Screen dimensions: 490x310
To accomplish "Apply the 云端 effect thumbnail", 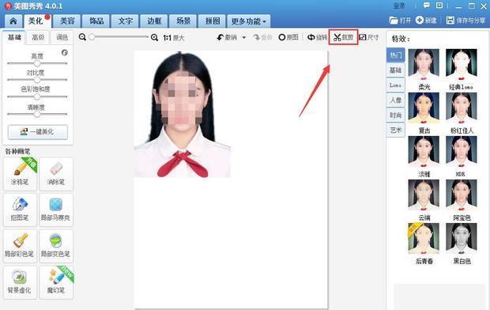I will coord(424,195).
